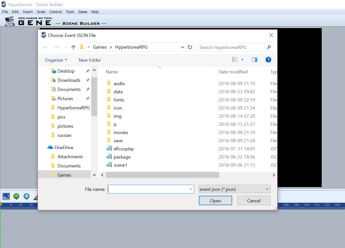The width and height of the screenshot is (345, 248).
Task: Click the view layout list icon
Action: [235, 60]
